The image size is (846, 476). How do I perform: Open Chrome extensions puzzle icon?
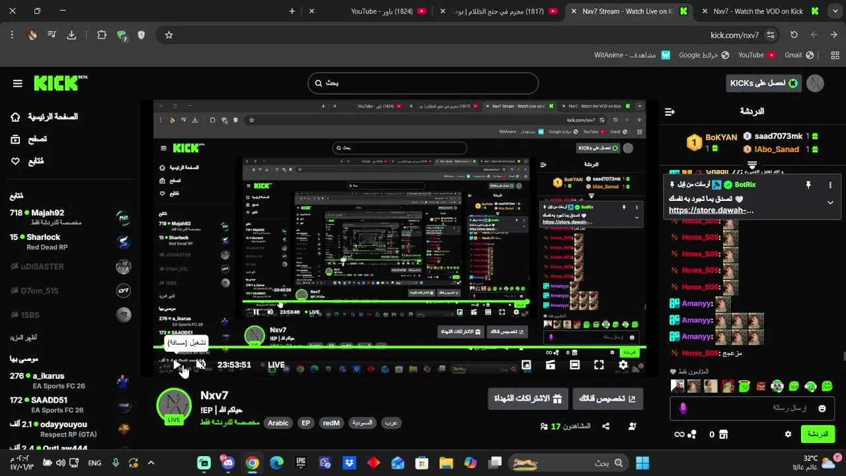click(102, 35)
